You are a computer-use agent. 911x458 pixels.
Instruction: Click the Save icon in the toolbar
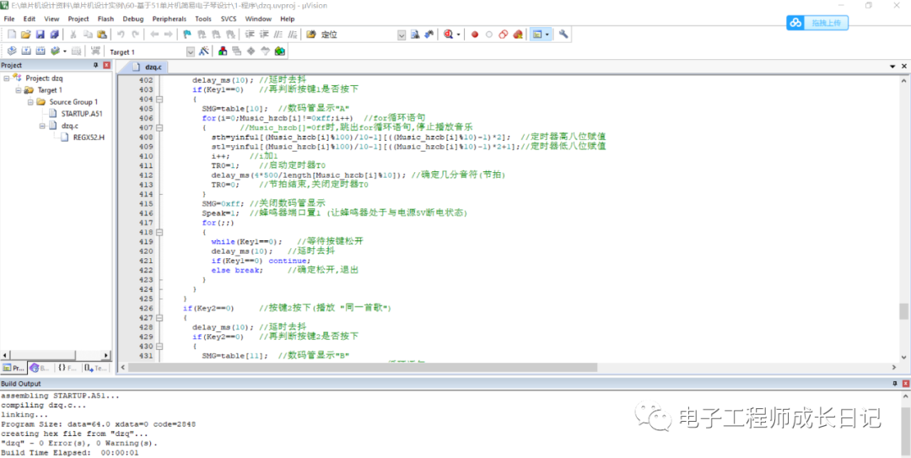40,35
